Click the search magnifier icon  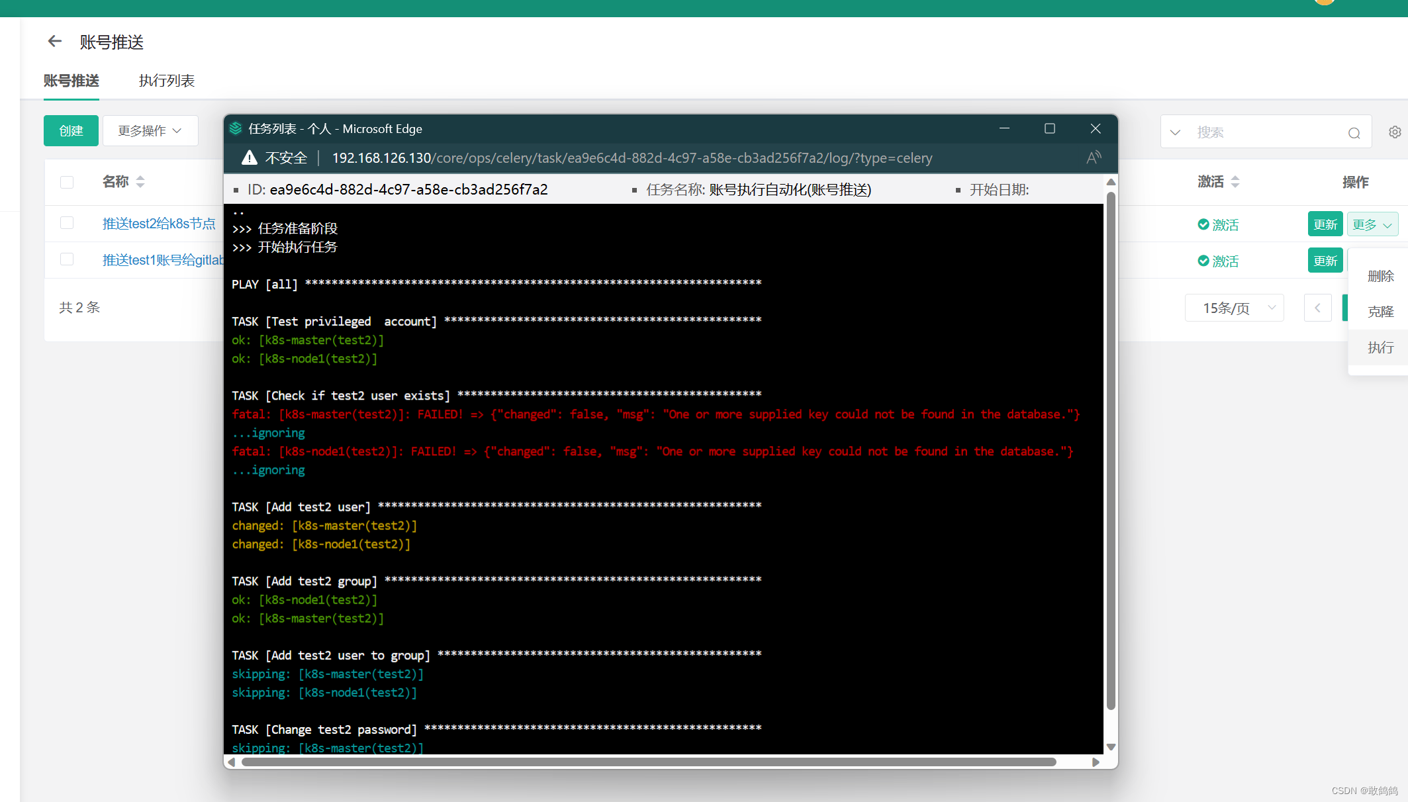coord(1354,133)
